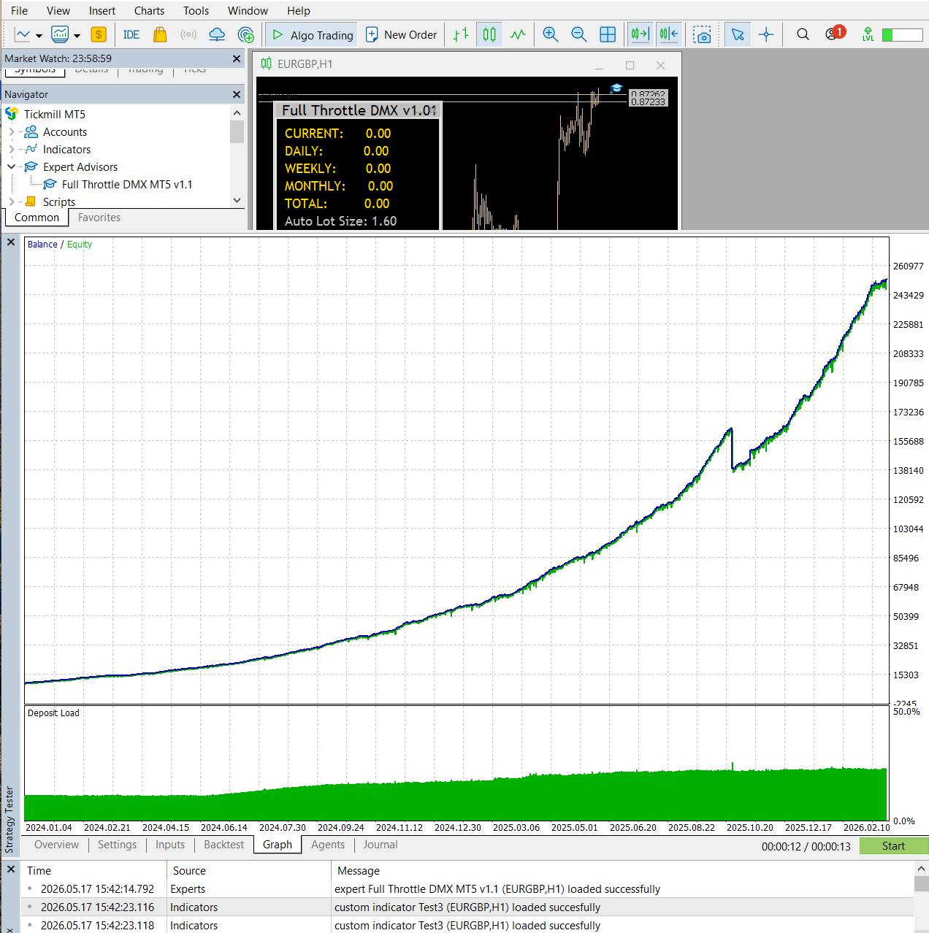Close the Market Watch panel
This screenshot has width=929, height=933.
(x=236, y=58)
